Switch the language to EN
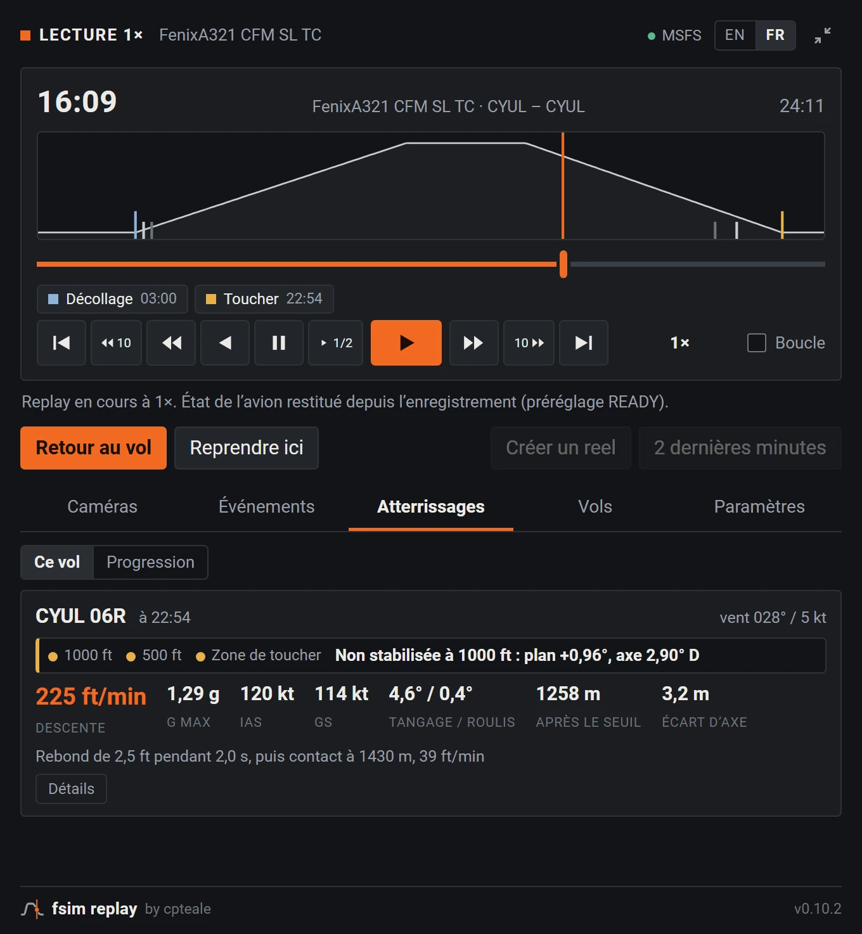The height and width of the screenshot is (934, 862). 735,35
